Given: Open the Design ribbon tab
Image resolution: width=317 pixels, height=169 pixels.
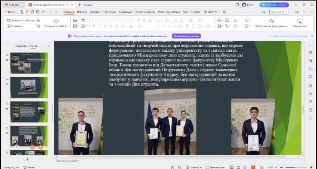Looking at the screenshot, I should tap(94, 12).
